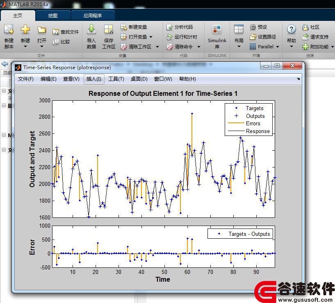The image size is (335, 303).
Task: Open the figure's 窗口(W) menu
Action: [x=163, y=79]
